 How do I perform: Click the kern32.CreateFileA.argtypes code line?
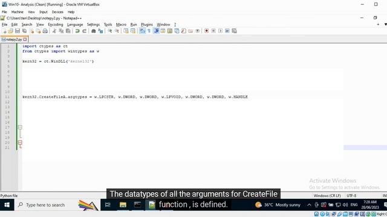135,97
